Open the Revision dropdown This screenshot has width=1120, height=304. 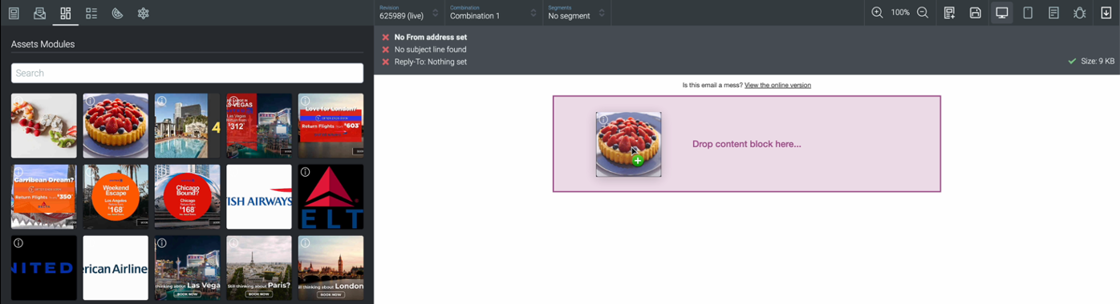coord(409,13)
